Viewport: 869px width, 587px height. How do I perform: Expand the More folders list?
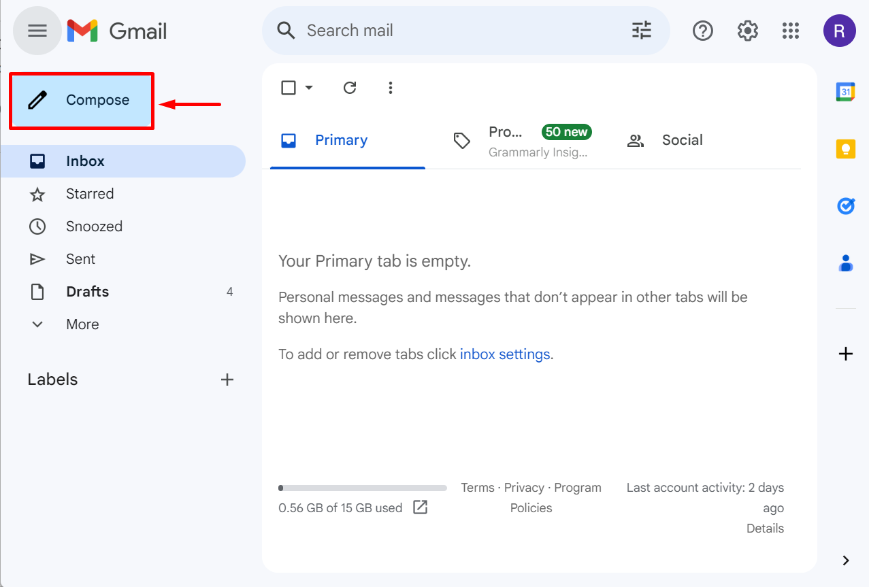pos(82,324)
